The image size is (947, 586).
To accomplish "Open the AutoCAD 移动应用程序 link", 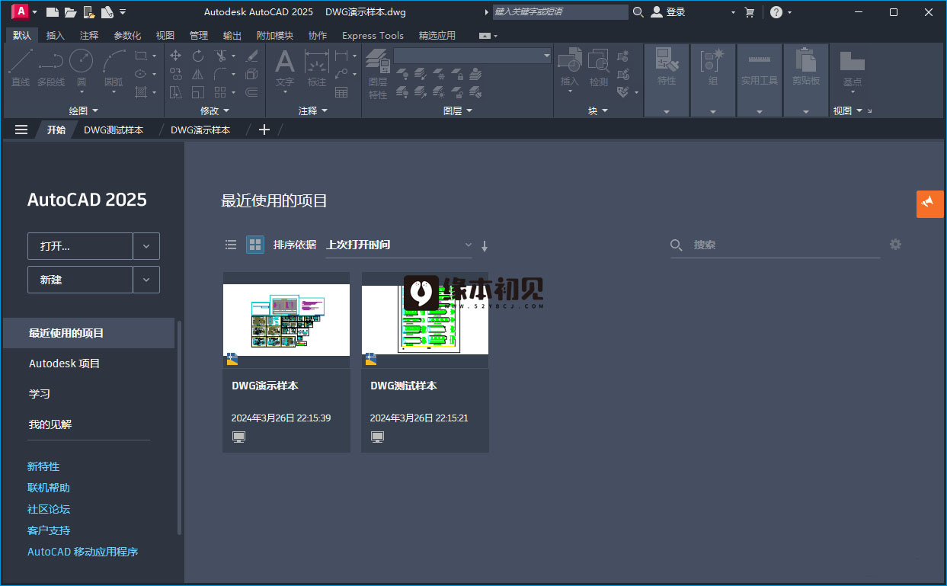I will tap(83, 552).
